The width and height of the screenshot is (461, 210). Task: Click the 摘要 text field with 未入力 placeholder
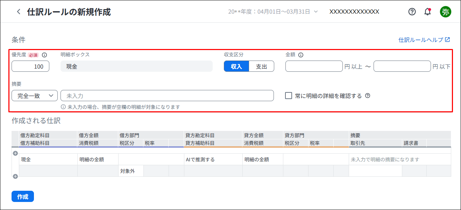coord(167,96)
